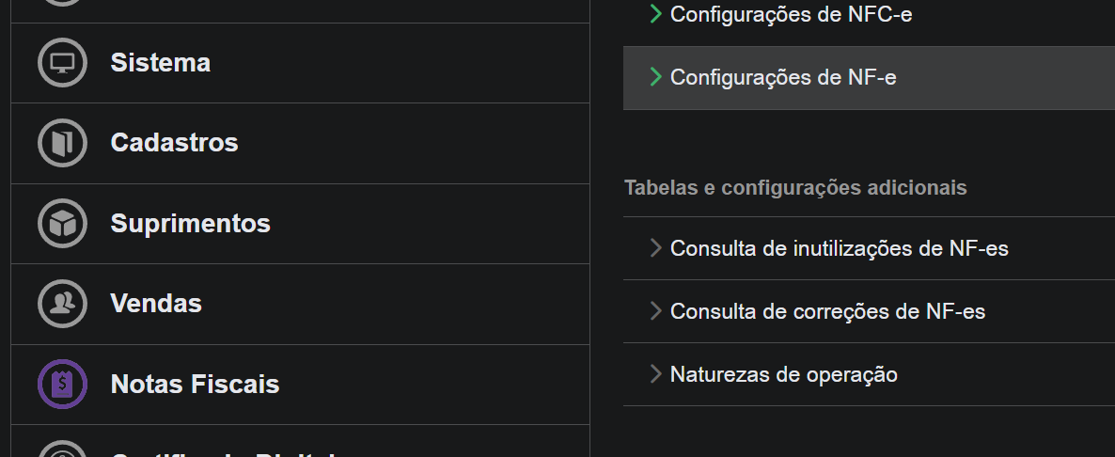The width and height of the screenshot is (1115, 457).
Task: Open the Sistema menu label
Action: tap(160, 63)
